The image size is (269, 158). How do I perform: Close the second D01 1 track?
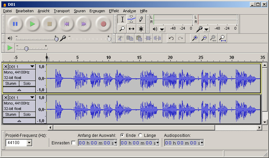6,98
